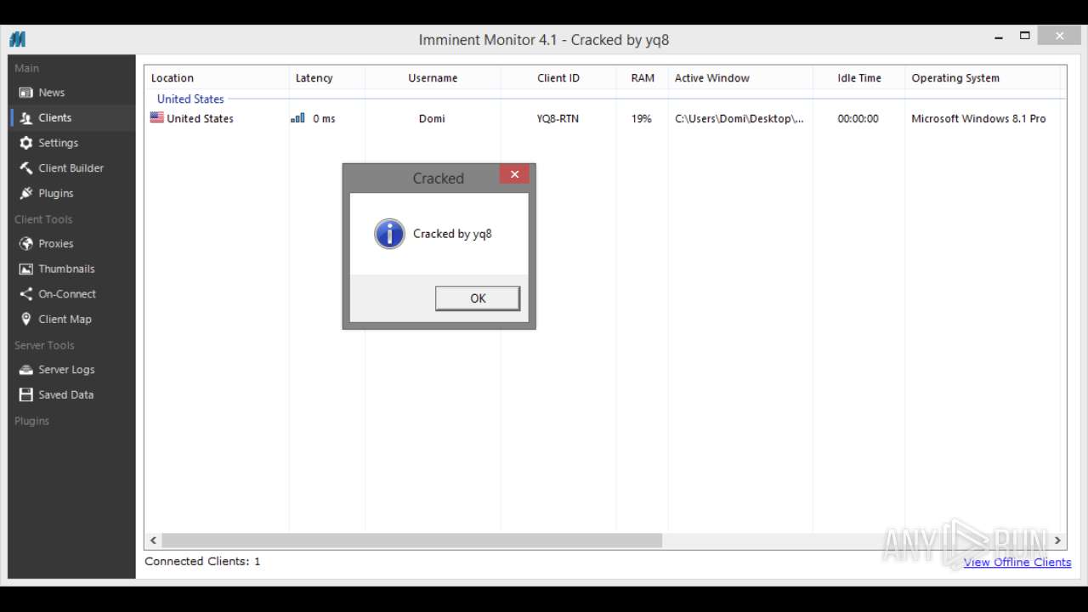Screen dimensions: 1088x612
Task: Open the View Offline Clients link
Action: coord(1017,562)
